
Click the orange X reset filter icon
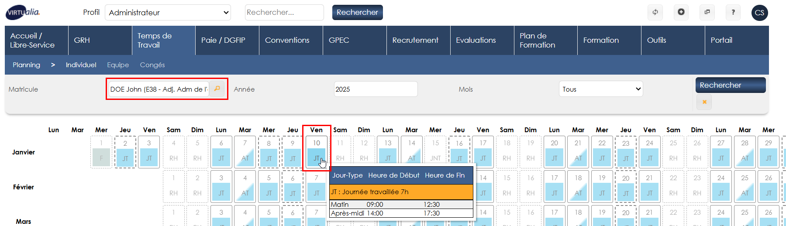[704, 102]
